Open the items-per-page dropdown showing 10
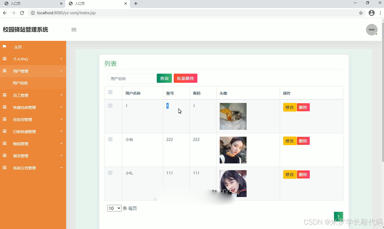The image size is (384, 229). pos(114,208)
